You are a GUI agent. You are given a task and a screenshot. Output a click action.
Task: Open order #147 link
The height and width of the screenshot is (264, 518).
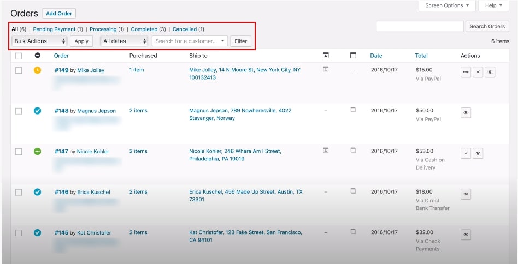coord(61,152)
